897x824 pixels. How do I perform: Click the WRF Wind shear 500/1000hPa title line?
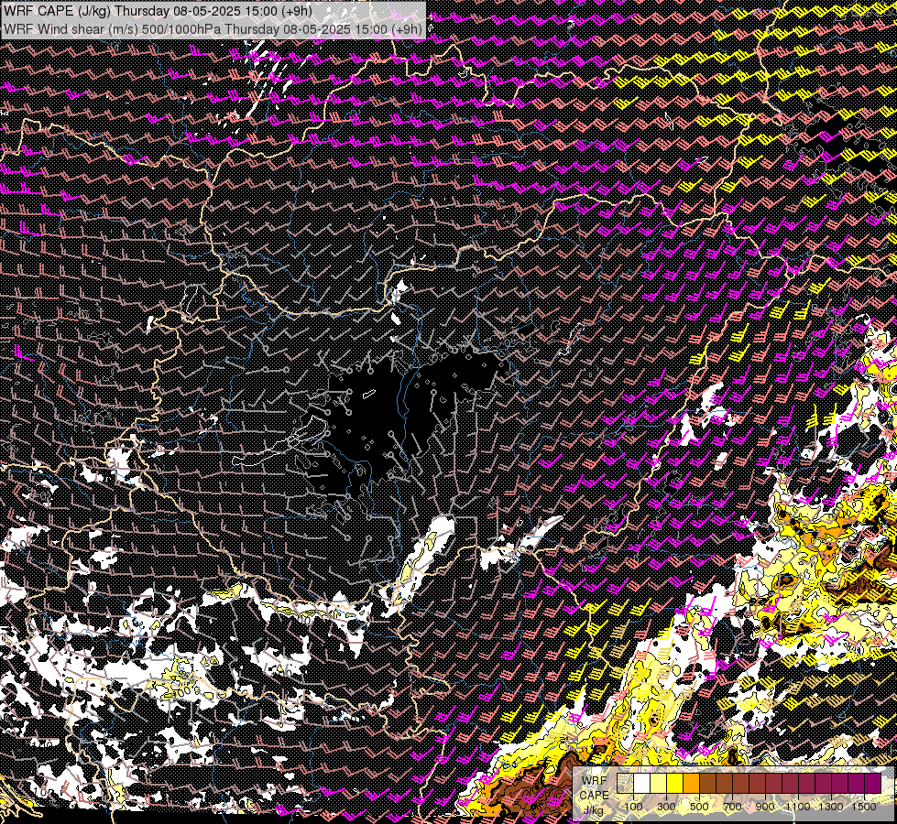coord(213,29)
